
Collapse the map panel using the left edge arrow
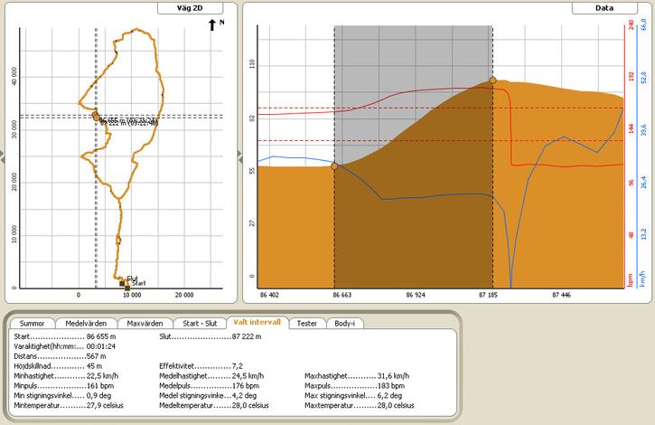(x=3, y=157)
